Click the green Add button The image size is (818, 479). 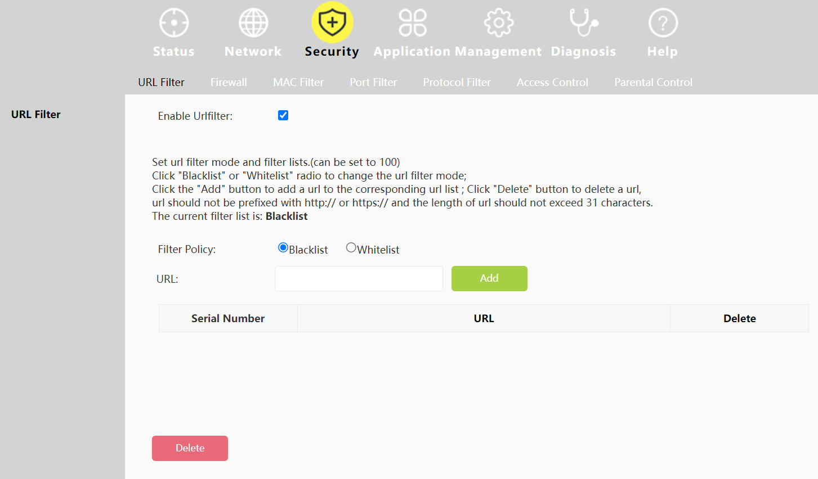click(x=489, y=278)
